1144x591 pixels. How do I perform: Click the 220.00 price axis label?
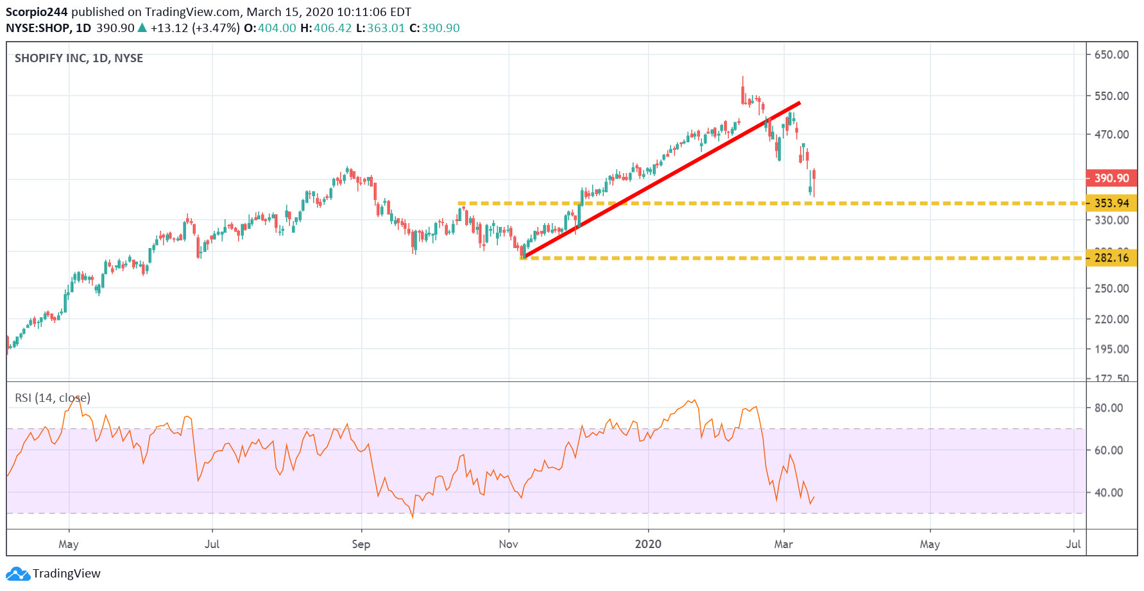click(x=1112, y=319)
